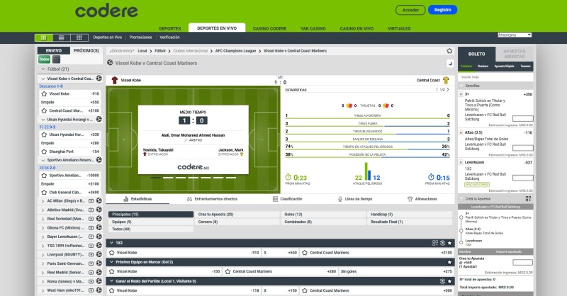The height and width of the screenshot is (296, 567).
Task: Go to next statistics page arrow
Action: [x=448, y=90]
